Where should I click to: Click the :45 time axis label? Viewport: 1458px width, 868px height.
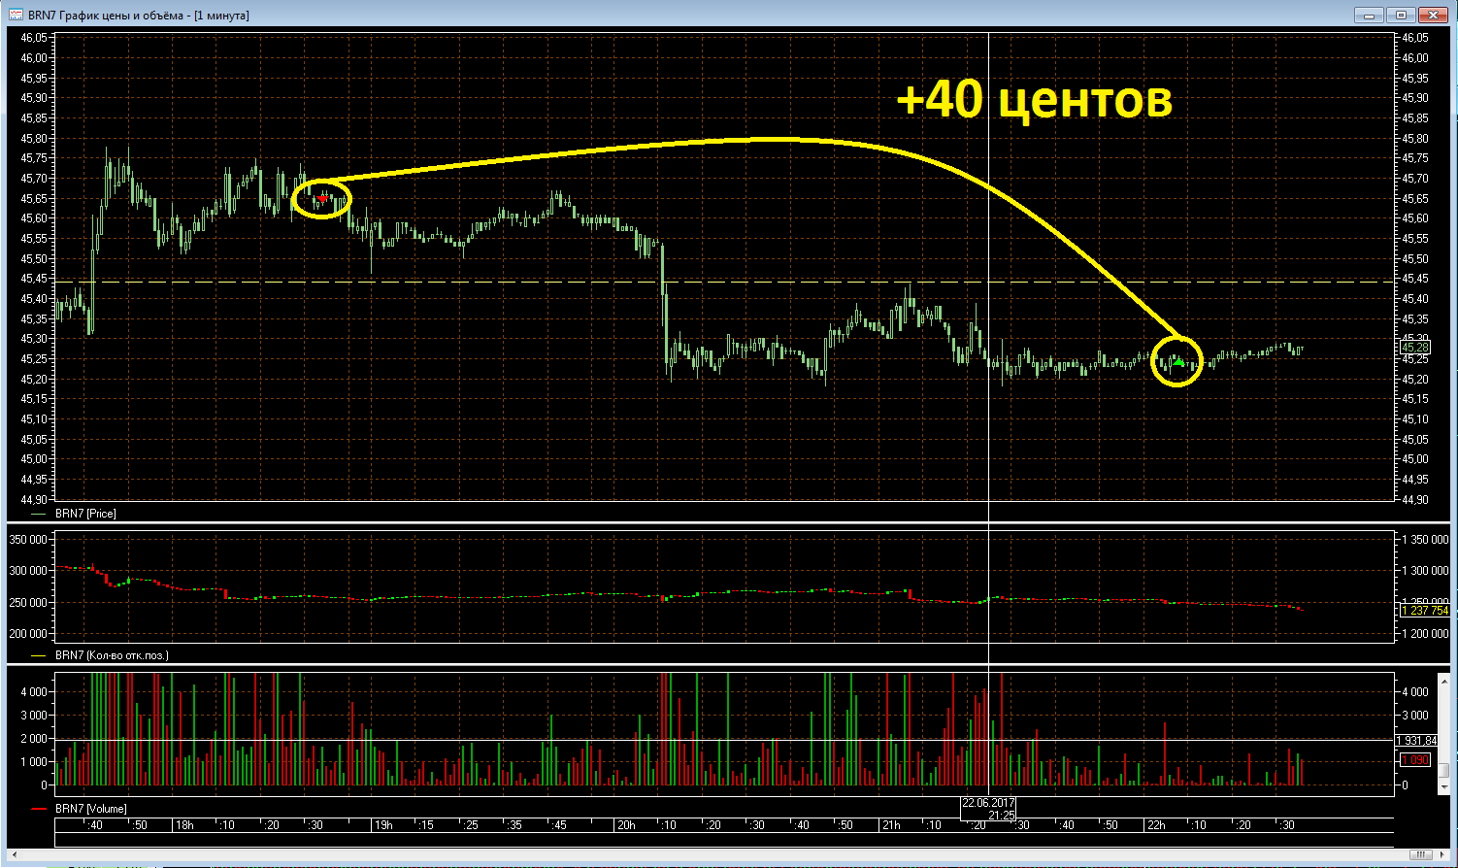[559, 825]
